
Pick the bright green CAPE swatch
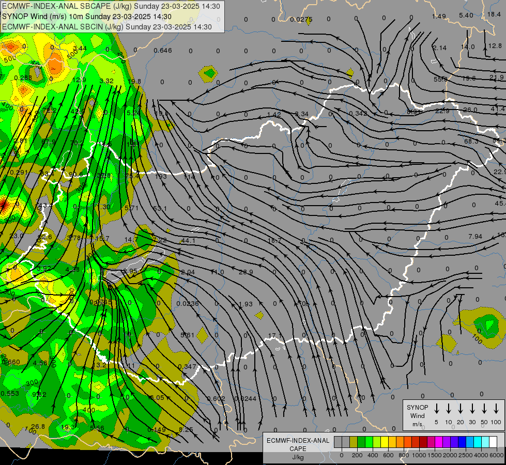click(x=369, y=442)
